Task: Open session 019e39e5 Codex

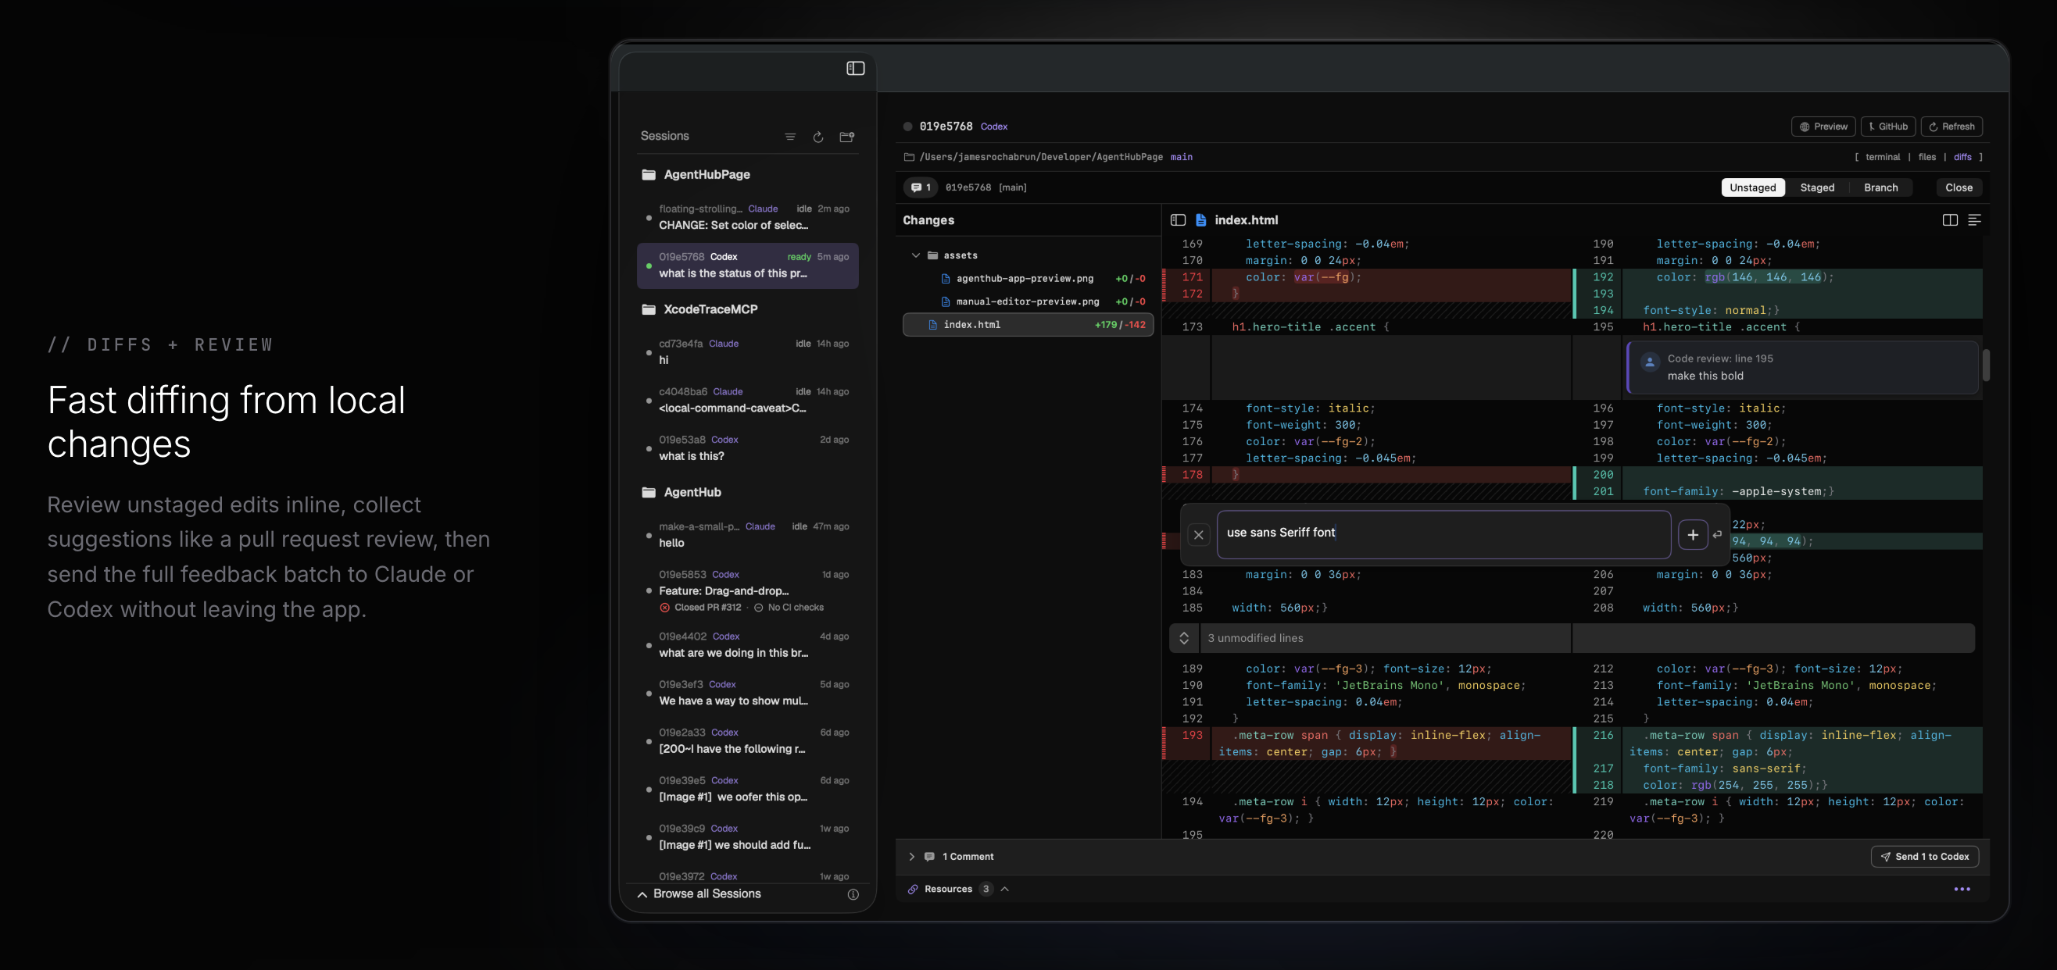Action: (747, 788)
